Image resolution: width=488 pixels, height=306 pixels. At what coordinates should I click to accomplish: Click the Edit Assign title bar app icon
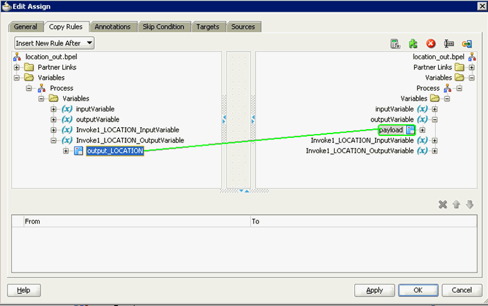pyautogui.click(x=6, y=6)
